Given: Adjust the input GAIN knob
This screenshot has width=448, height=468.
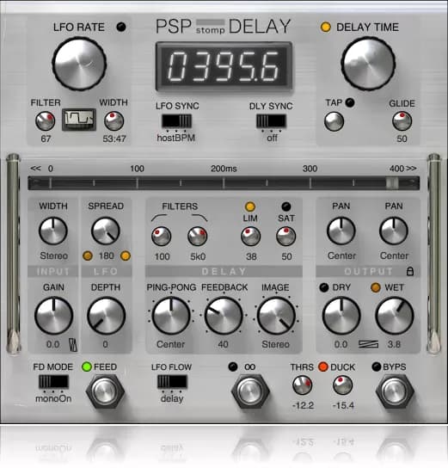Looking at the screenshot, I should pos(53,316).
